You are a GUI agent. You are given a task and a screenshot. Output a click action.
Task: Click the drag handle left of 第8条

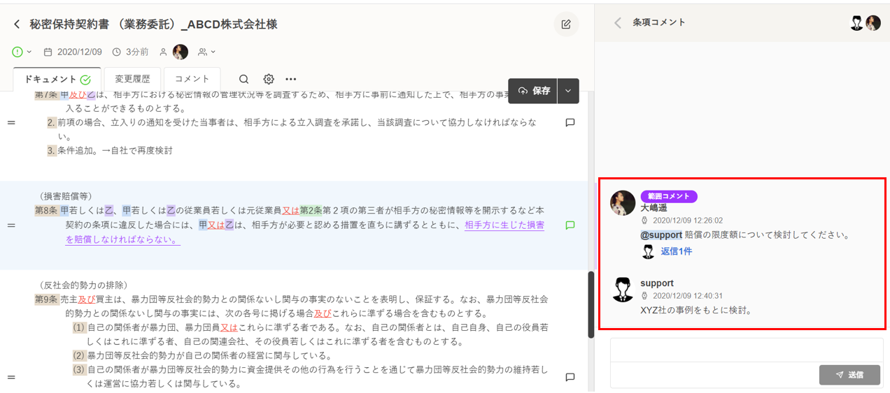[x=11, y=225]
